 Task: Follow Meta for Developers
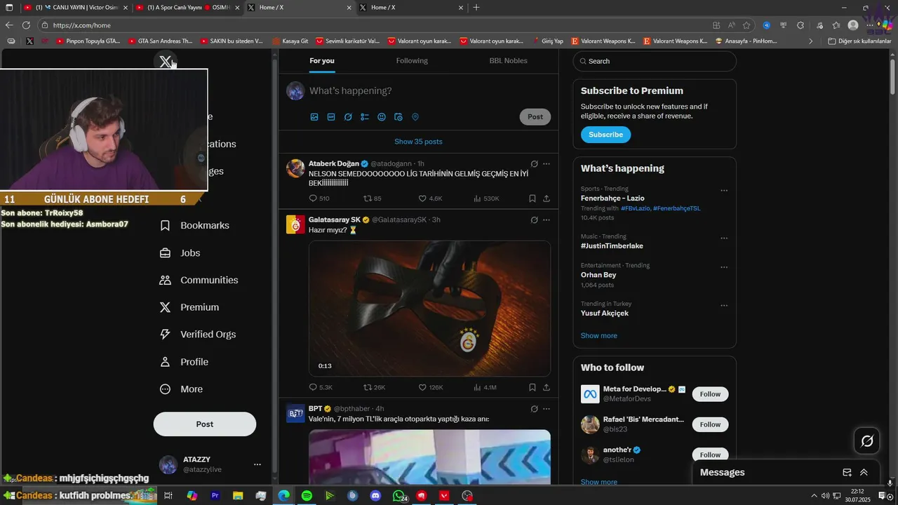point(710,394)
